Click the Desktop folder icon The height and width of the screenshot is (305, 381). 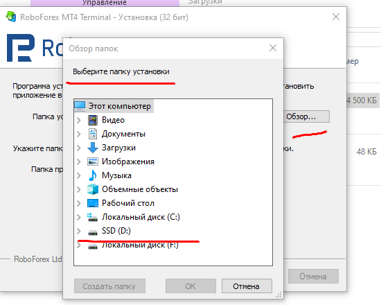point(93,203)
